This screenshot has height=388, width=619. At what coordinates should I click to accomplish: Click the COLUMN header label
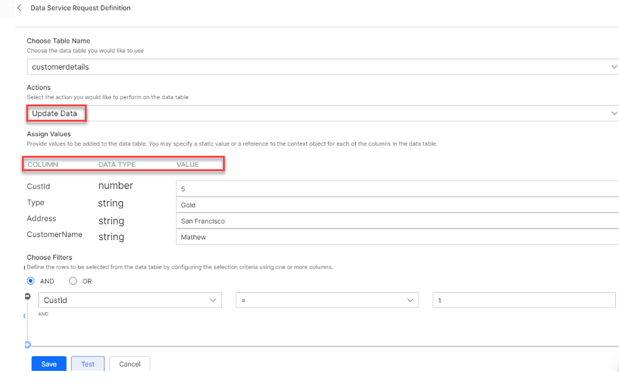point(43,164)
